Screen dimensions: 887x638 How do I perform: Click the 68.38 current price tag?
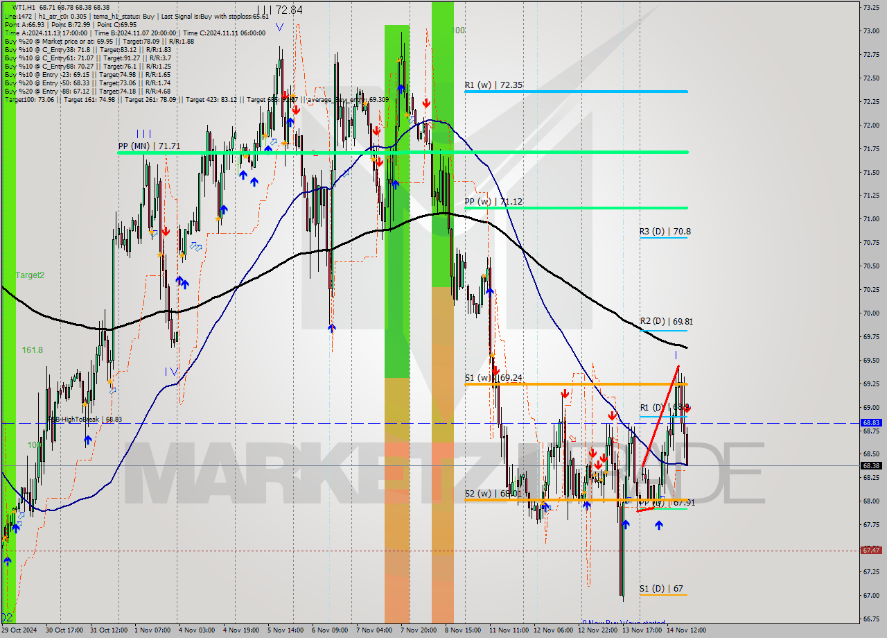point(871,465)
